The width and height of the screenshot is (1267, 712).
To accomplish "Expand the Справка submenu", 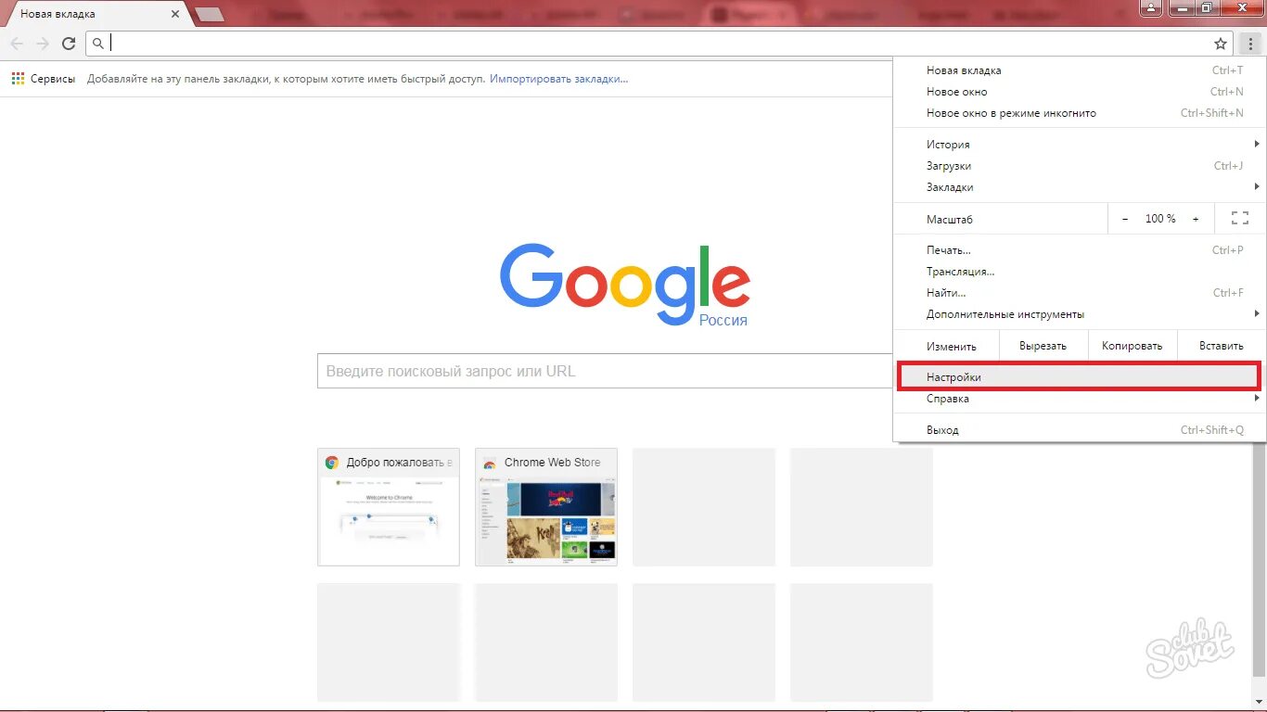I will [1078, 399].
